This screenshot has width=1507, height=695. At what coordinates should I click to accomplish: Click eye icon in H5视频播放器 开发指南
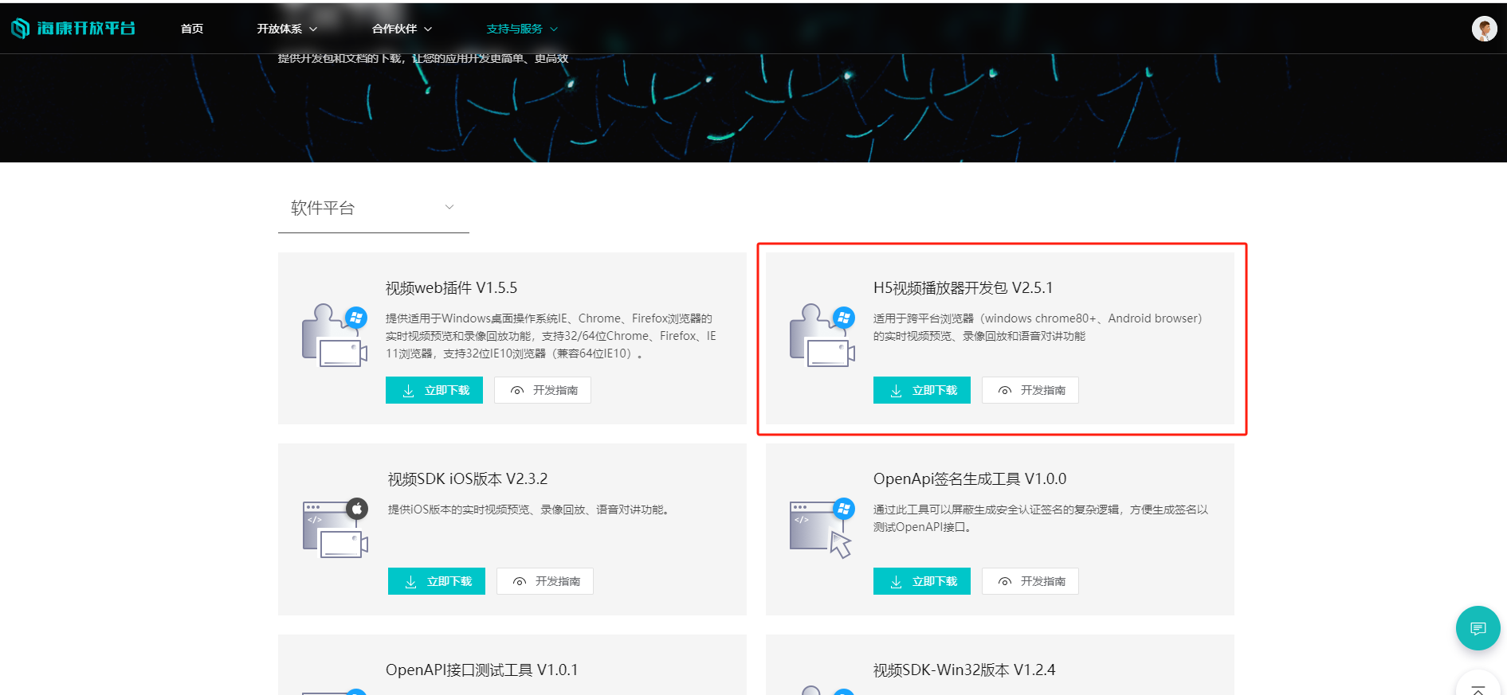(1005, 391)
